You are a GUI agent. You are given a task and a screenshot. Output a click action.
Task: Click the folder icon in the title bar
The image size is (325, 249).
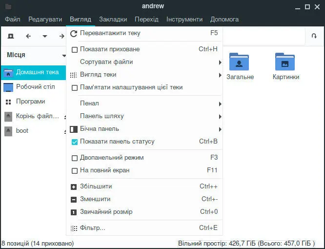pyautogui.click(x=8, y=7)
